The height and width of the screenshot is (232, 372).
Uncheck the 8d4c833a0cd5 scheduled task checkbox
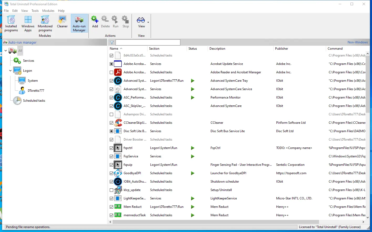[112, 55]
